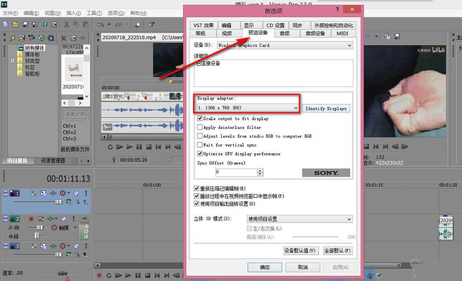
Task: Click the red Record button in timeline transport
Action: point(99,276)
